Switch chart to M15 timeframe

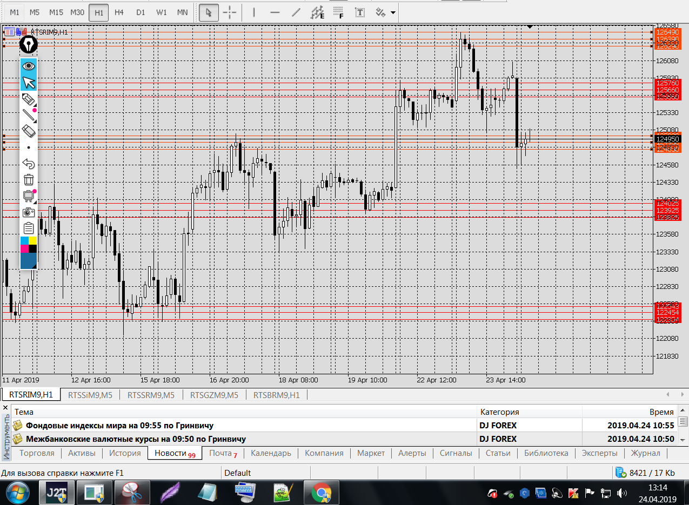pyautogui.click(x=56, y=12)
